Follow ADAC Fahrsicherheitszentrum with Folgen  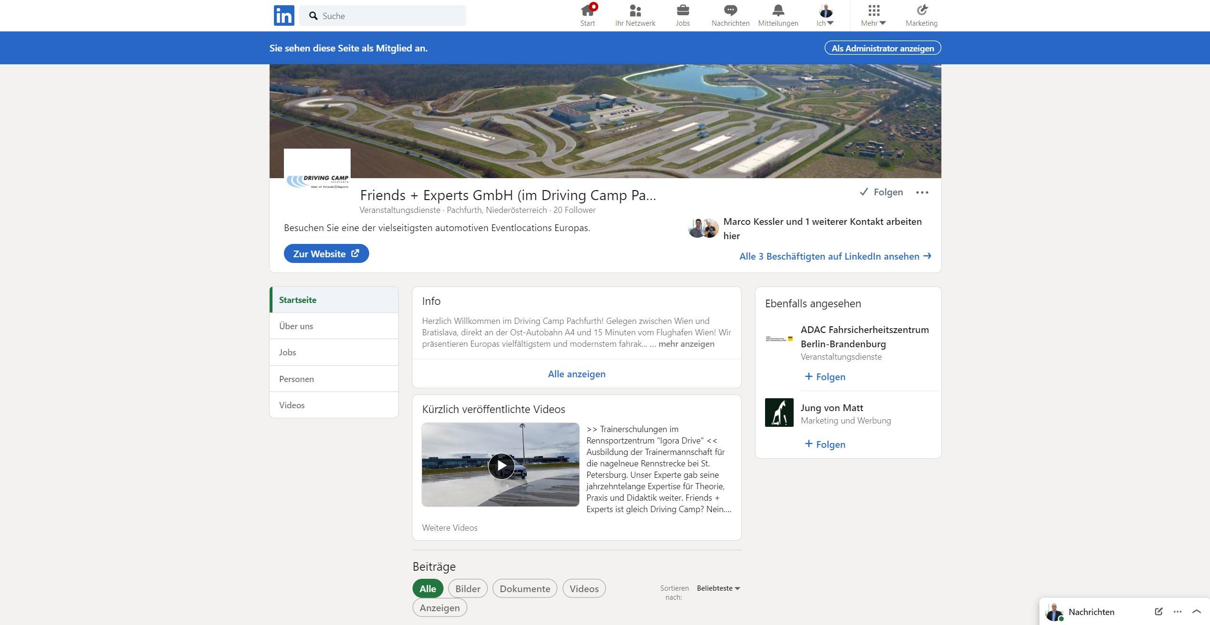click(x=825, y=377)
